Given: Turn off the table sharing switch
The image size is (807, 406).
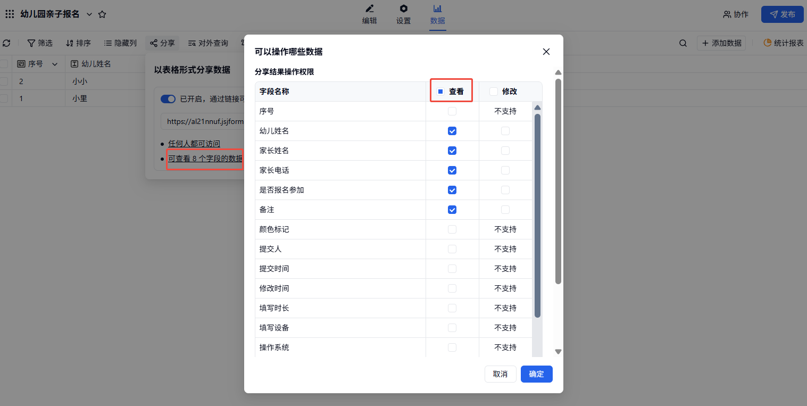Looking at the screenshot, I should 168,98.
